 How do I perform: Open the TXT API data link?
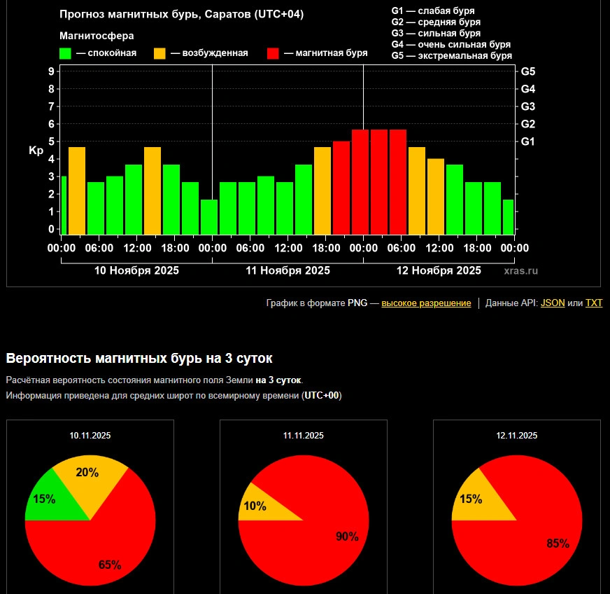point(593,303)
